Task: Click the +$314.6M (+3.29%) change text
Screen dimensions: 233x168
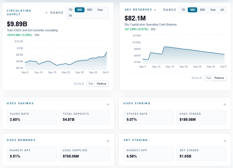Action: pyautogui.click(x=20, y=35)
